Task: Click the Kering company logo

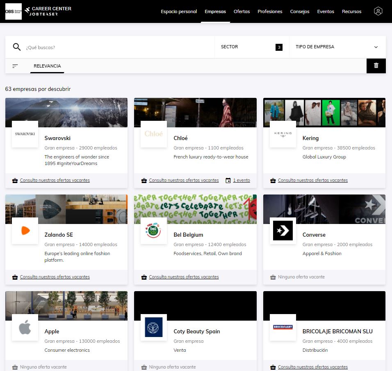Action: pos(283,134)
